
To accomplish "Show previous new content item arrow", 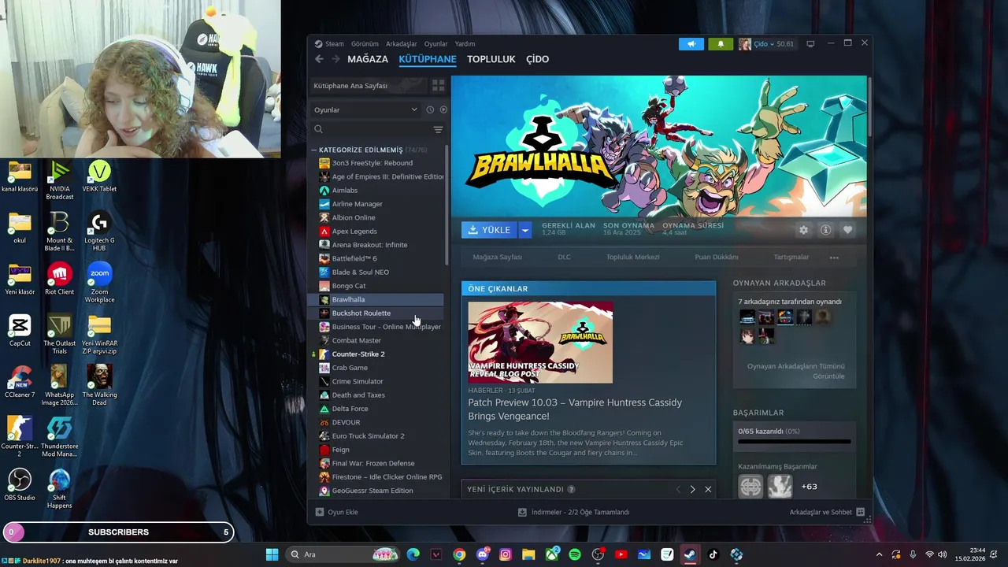I will pos(678,489).
